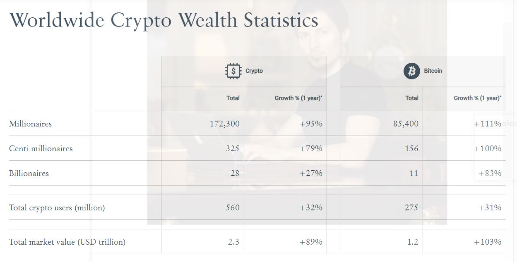Click the 28 crypto billionaires value
Viewport: 517px width, 262px height.
[235, 173]
